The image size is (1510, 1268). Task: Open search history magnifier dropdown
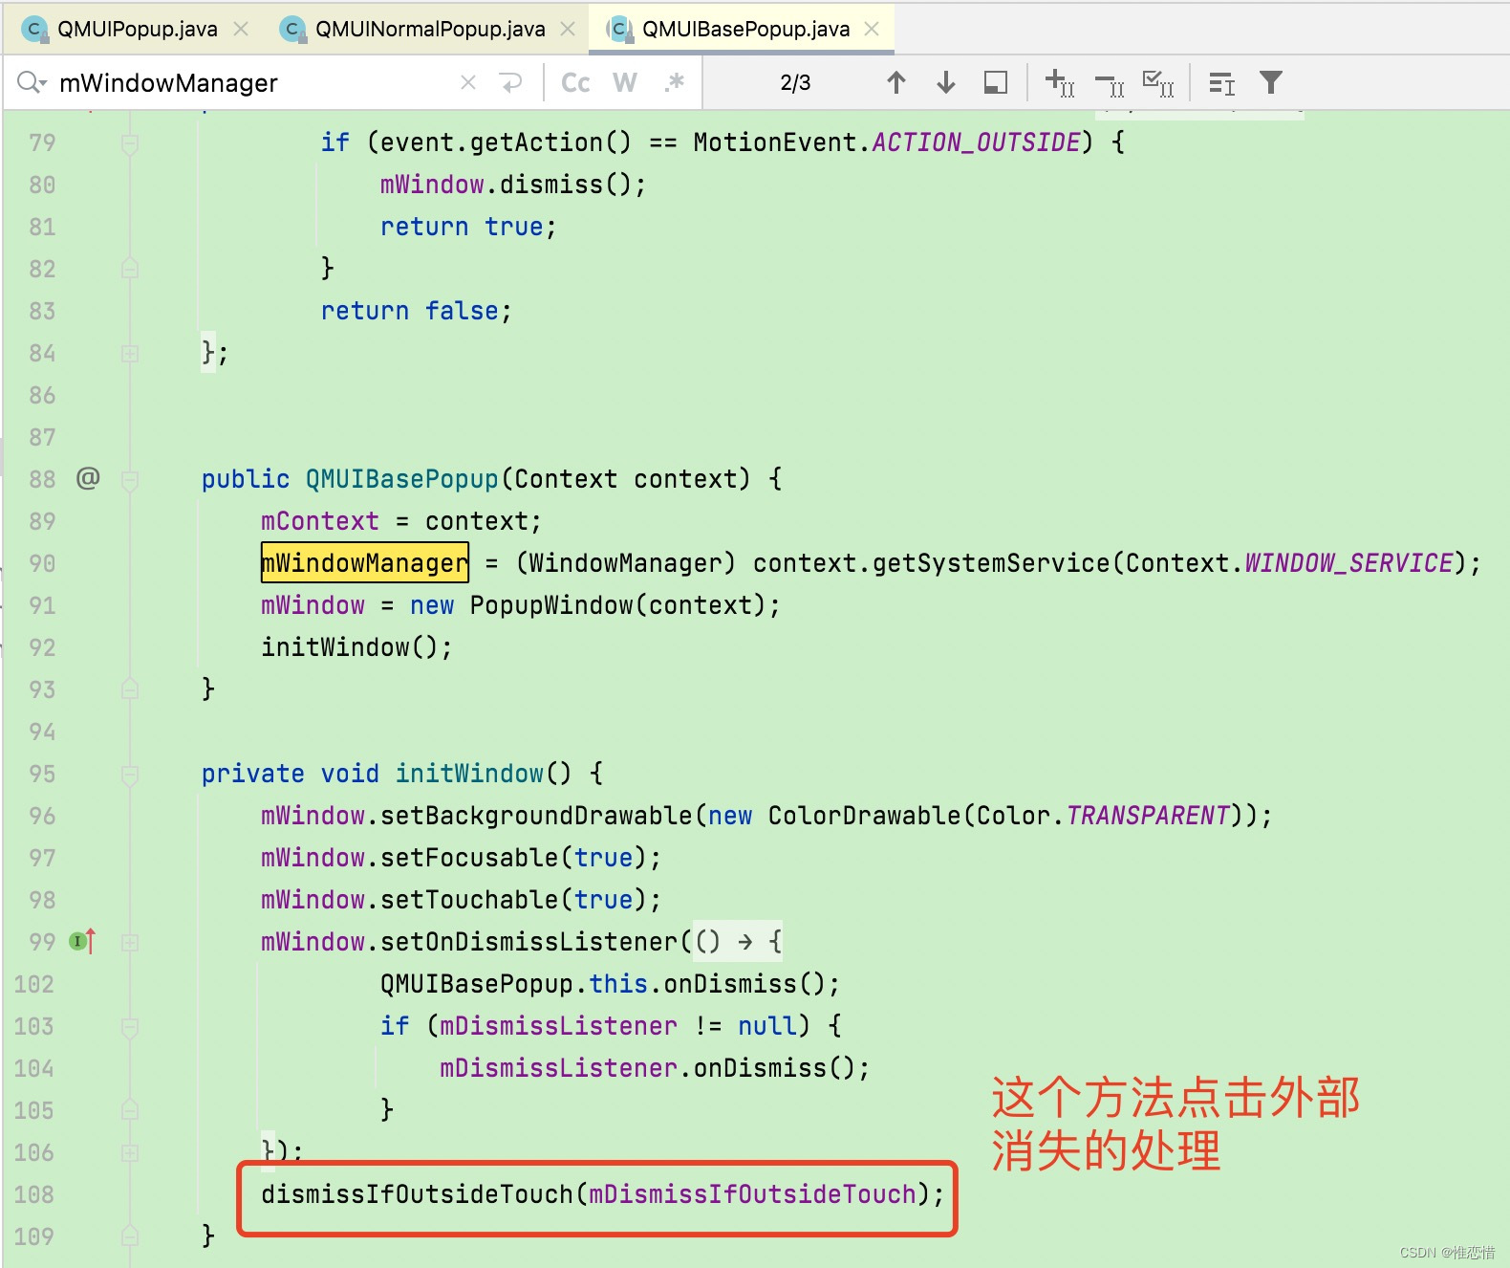coord(32,82)
